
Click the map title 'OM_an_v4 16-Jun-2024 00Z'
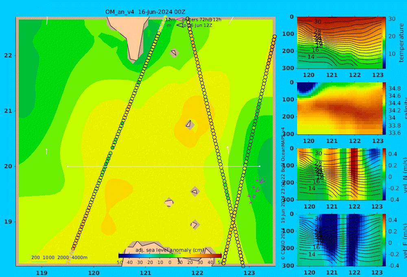(x=145, y=12)
